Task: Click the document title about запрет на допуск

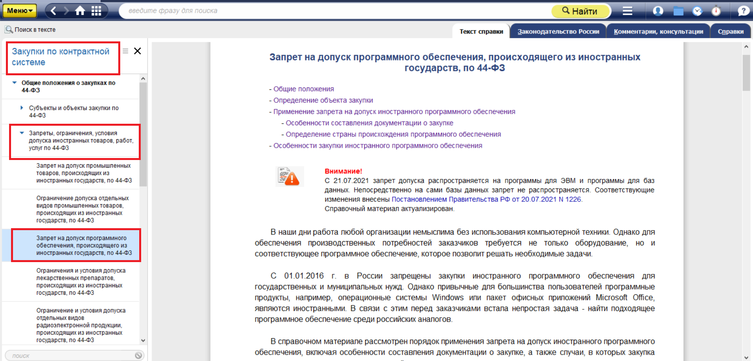Action: coord(455,62)
